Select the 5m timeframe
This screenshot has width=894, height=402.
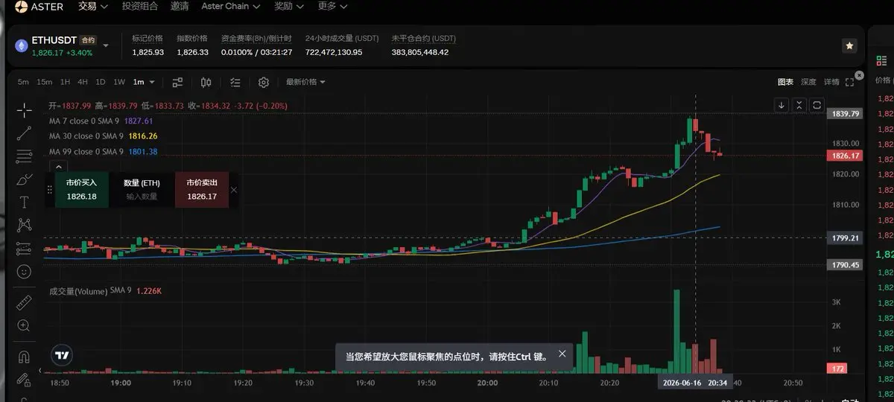23,82
